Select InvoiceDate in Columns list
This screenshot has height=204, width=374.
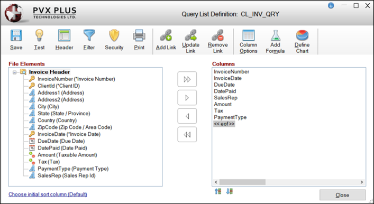pyautogui.click(x=228, y=78)
